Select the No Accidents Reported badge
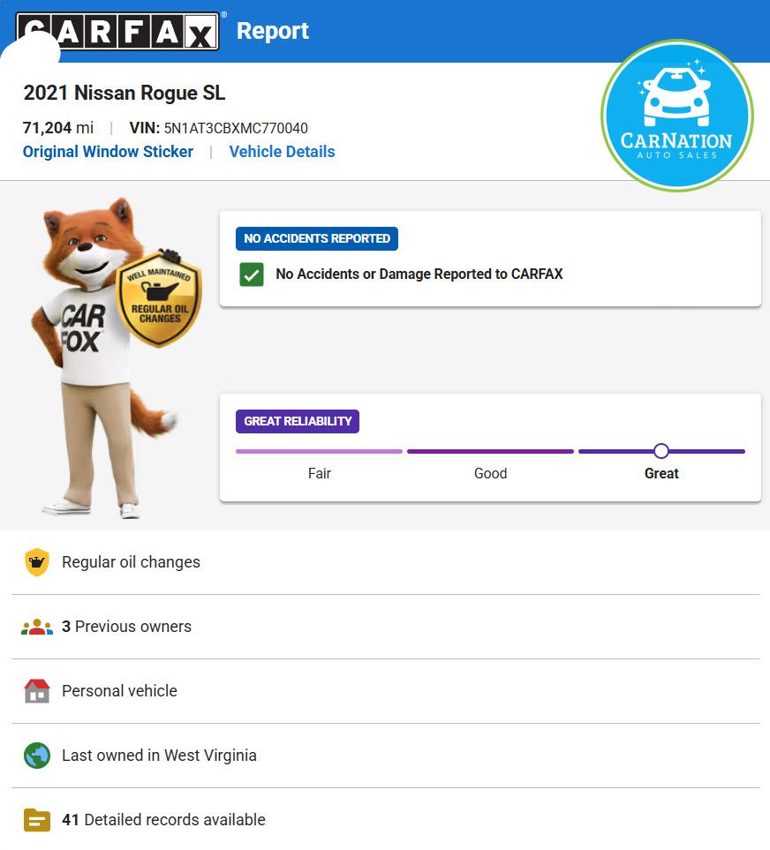770x850 pixels. [x=317, y=238]
